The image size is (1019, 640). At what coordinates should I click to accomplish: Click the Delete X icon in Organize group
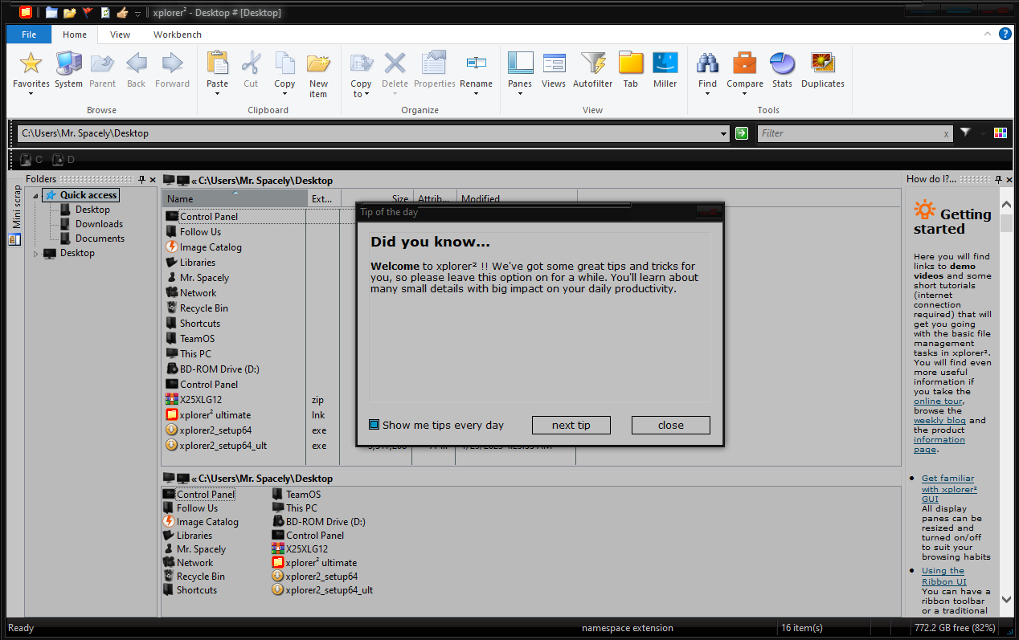tap(395, 63)
